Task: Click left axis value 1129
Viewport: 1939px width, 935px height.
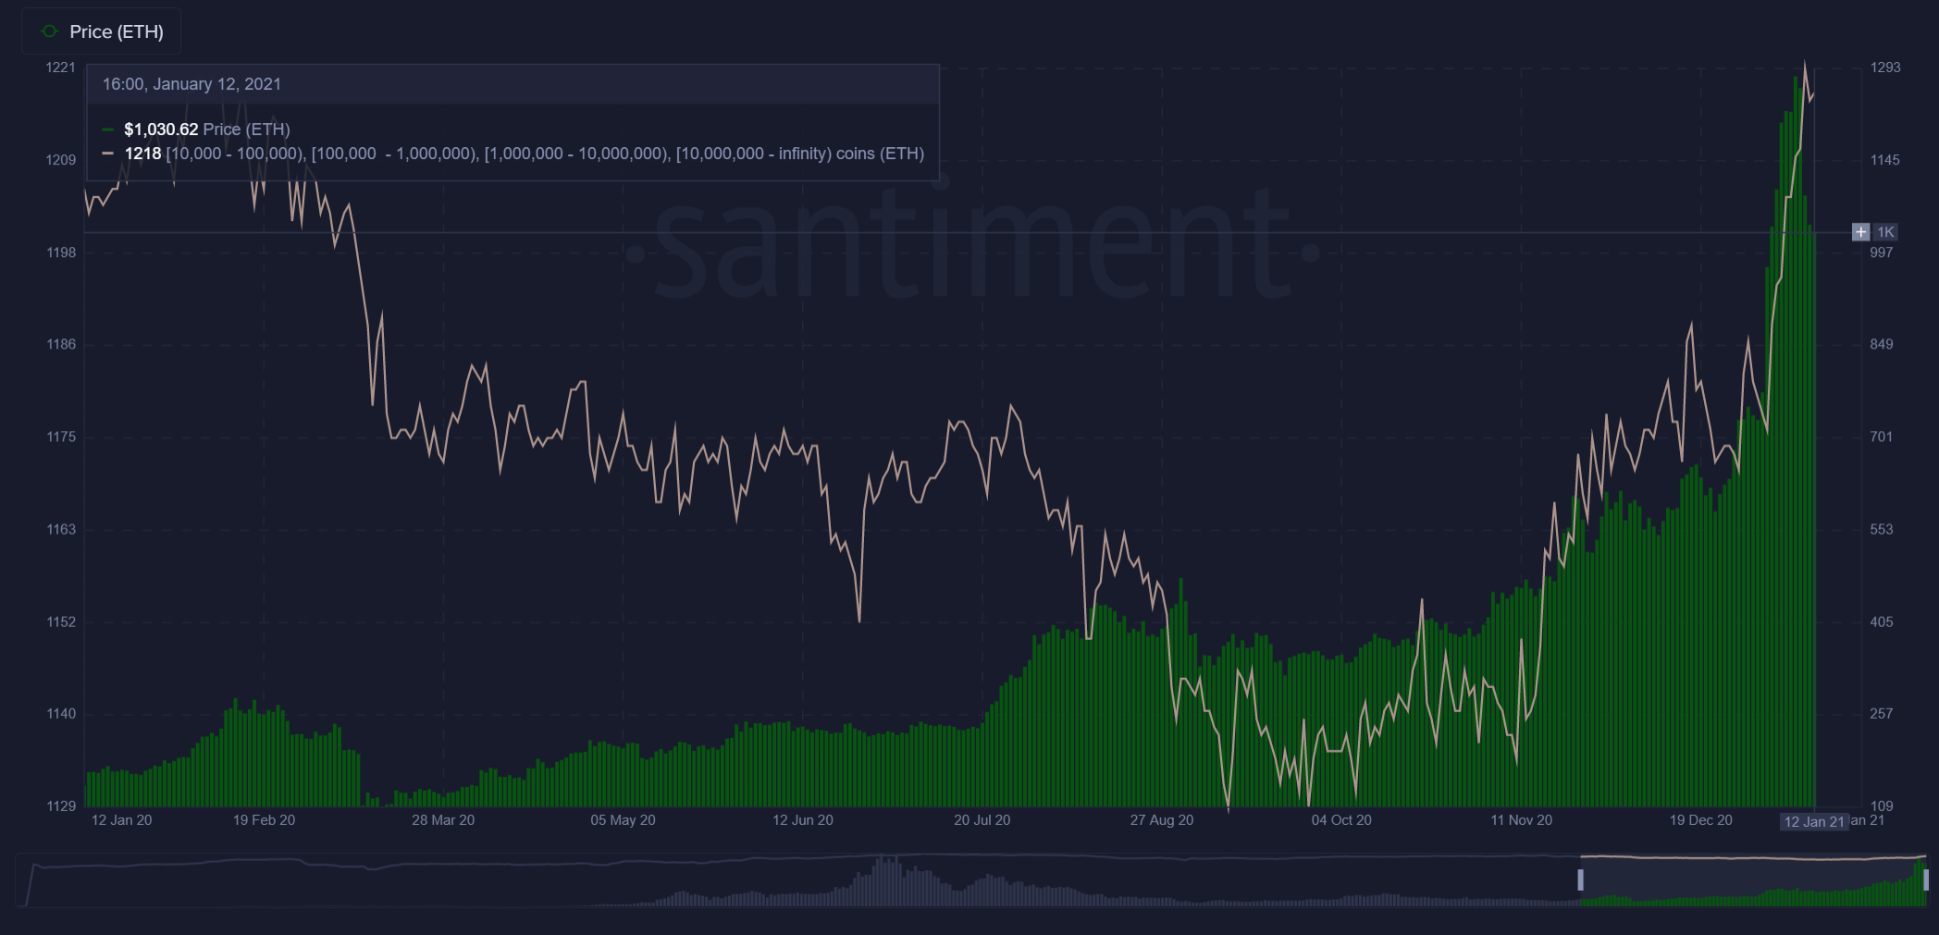Action: [x=61, y=806]
